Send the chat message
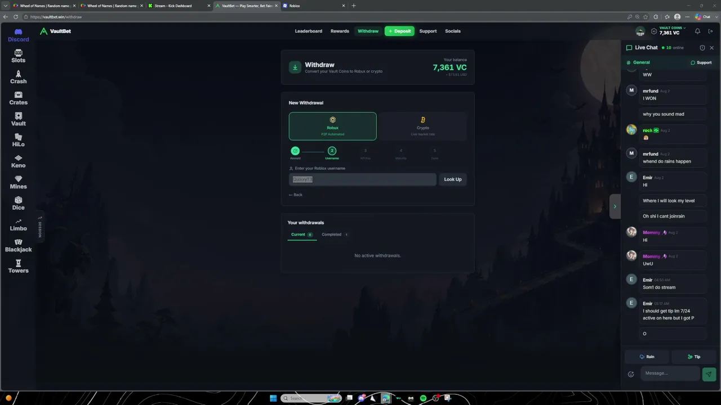Screen dimensions: 721x405 [709, 374]
